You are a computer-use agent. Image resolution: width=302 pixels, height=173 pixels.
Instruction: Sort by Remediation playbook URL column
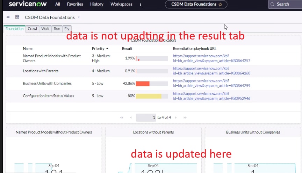click(195, 49)
